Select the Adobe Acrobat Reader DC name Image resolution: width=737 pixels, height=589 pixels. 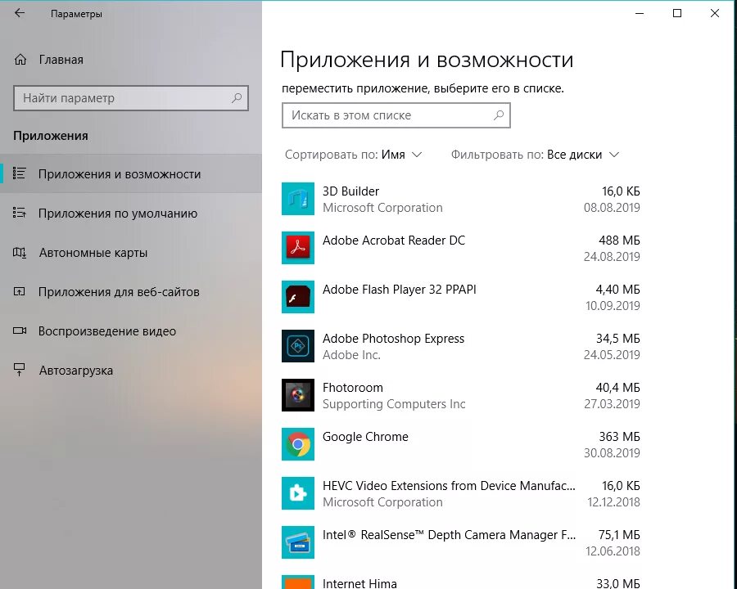(x=394, y=240)
